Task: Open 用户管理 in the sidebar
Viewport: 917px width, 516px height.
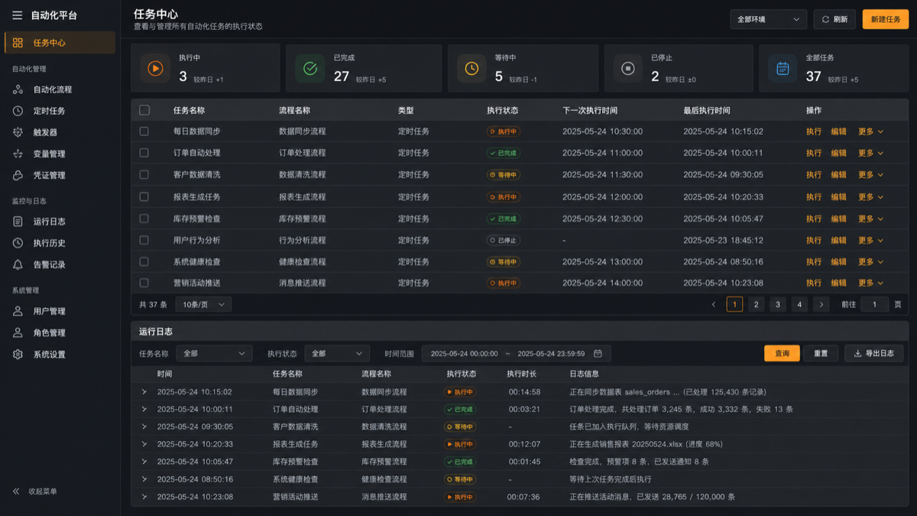Action: [x=60, y=311]
